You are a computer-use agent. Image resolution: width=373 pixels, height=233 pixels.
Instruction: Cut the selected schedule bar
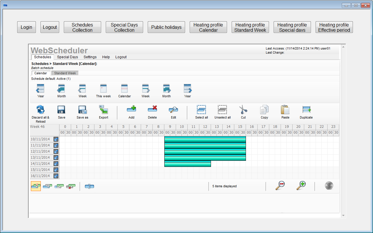(243, 112)
